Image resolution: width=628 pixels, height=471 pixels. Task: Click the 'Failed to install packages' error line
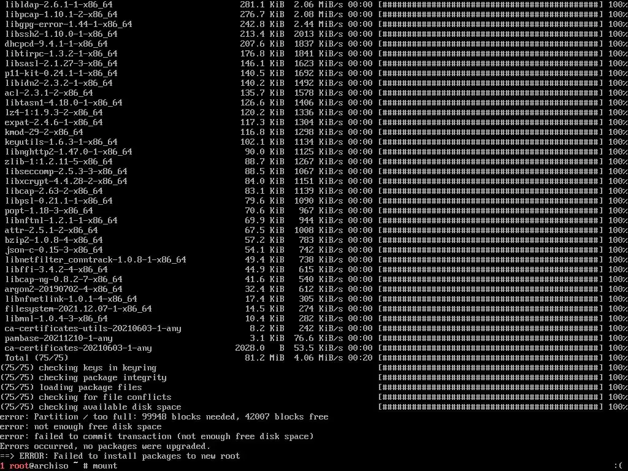120,456
